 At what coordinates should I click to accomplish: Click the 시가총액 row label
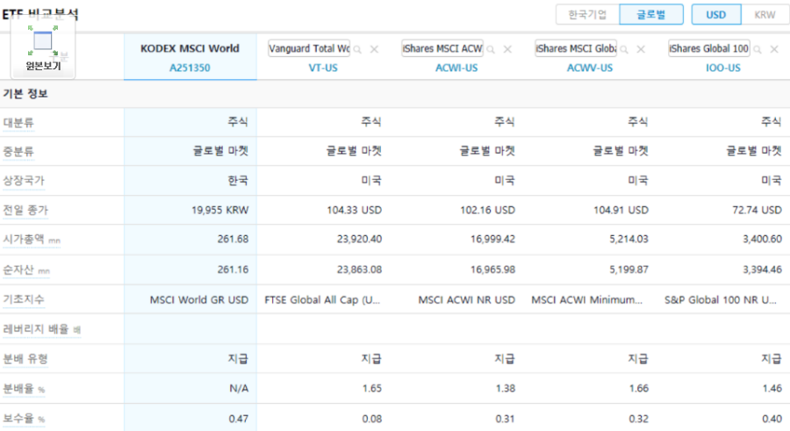(24, 239)
